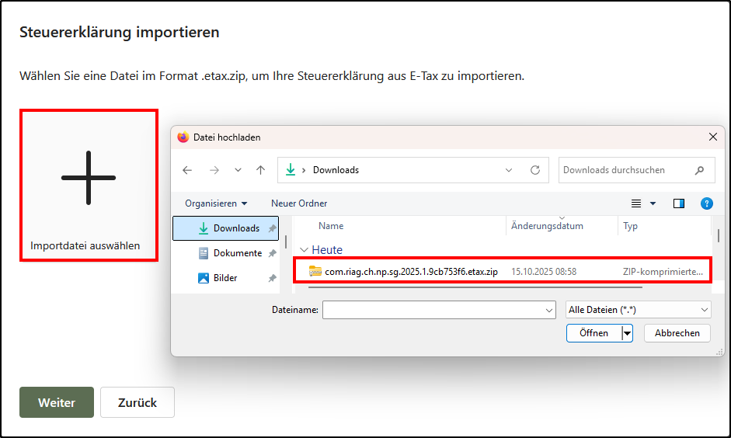
Task: Click 'Neuer Ordner' in the toolbar
Action: pos(299,203)
